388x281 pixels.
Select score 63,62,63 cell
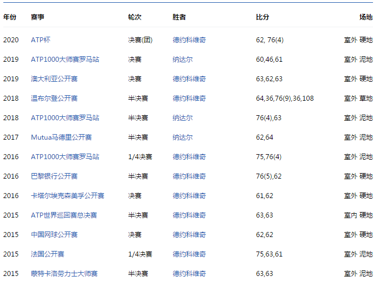[269, 79]
